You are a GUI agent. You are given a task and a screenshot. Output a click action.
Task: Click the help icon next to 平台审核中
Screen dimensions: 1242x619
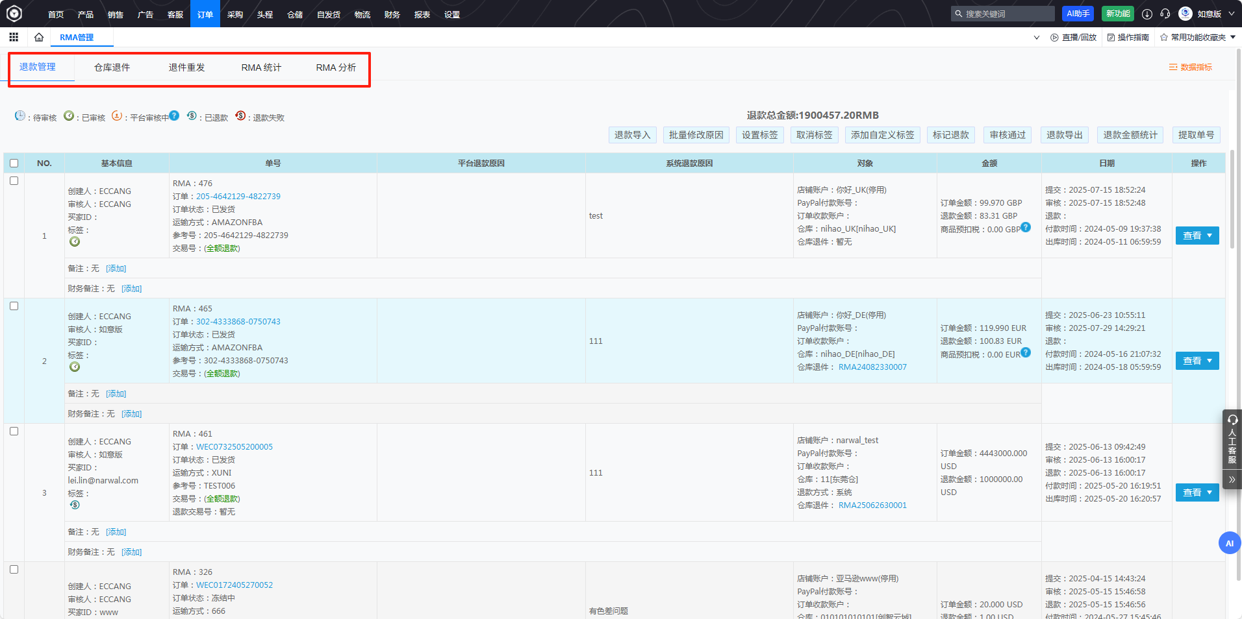(174, 115)
